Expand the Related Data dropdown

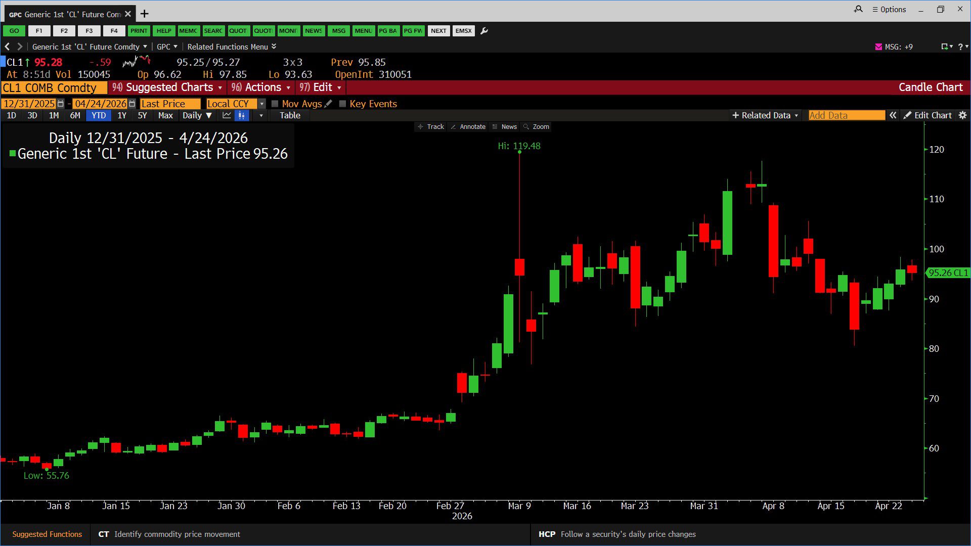click(x=765, y=115)
